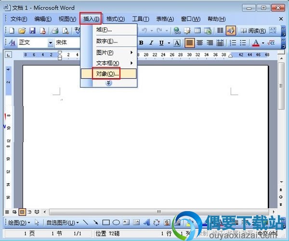The image size is (289, 241).
Task: Click the equation square-root icon
Action: [x=271, y=43]
